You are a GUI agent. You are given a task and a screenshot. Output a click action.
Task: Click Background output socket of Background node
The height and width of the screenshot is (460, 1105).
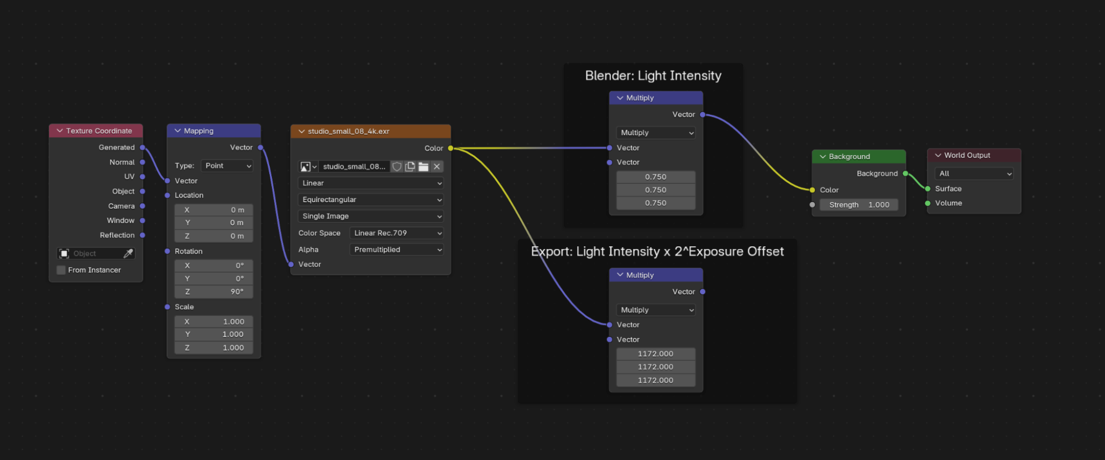coord(905,173)
